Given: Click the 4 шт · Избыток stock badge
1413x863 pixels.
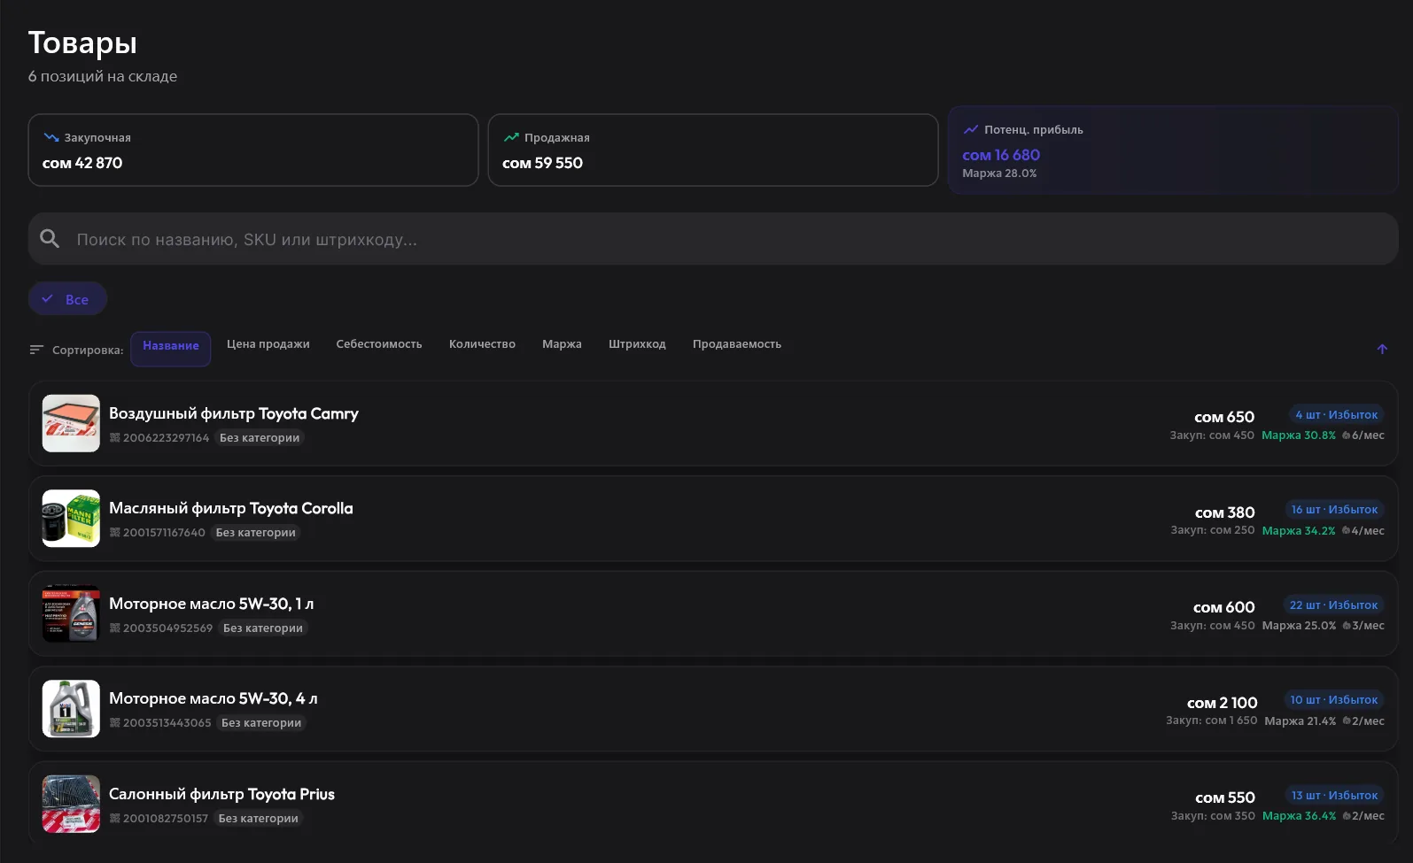Looking at the screenshot, I should (1337, 415).
